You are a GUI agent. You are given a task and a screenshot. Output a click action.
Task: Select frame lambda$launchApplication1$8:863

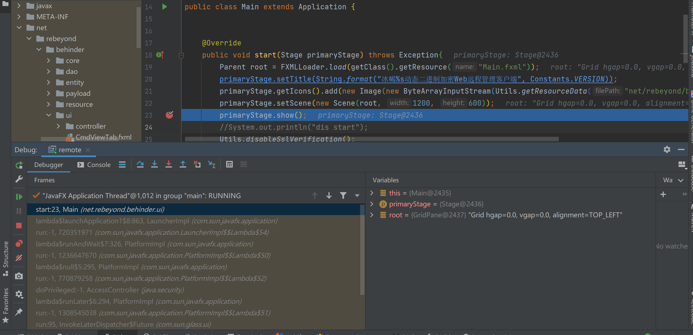coord(194,221)
